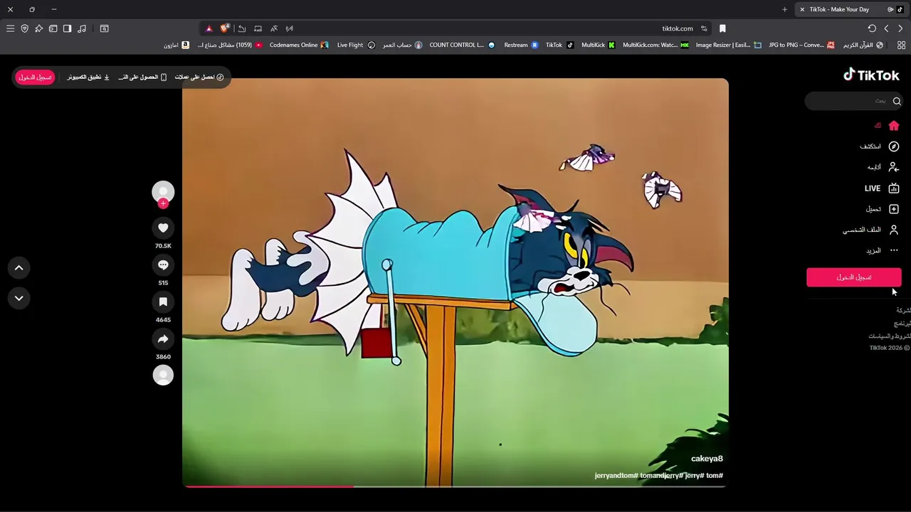Open the browser wallet icon
The image size is (911, 512).
53,28
